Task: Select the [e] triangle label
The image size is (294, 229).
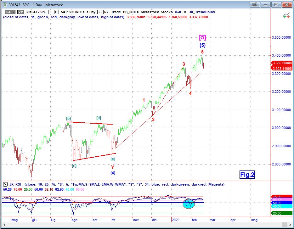Action: coord(113,159)
